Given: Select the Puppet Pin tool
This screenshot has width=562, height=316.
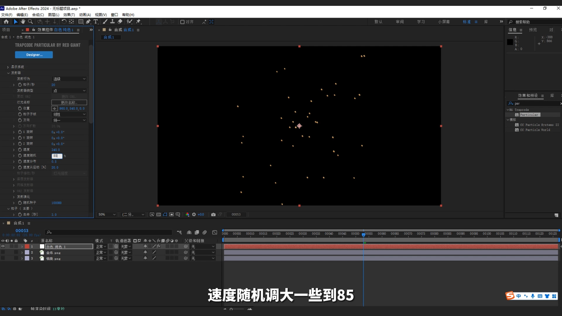Looking at the screenshot, I should click(x=138, y=21).
